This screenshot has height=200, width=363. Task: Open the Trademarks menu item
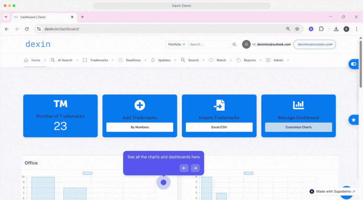[x=99, y=60]
